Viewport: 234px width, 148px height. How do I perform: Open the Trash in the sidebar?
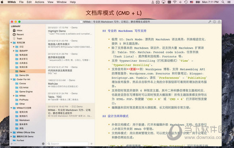19,39
